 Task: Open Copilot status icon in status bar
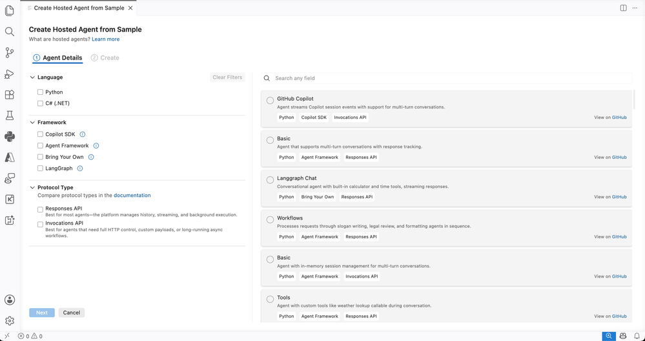(x=623, y=336)
